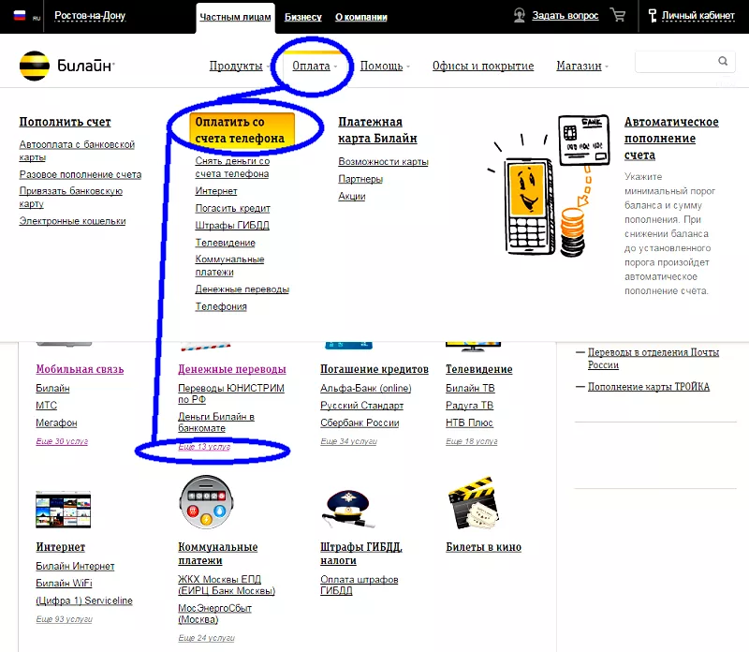This screenshot has height=652, width=749.
Task: Click the screens thumbnail above Интернет
Action: 63,510
